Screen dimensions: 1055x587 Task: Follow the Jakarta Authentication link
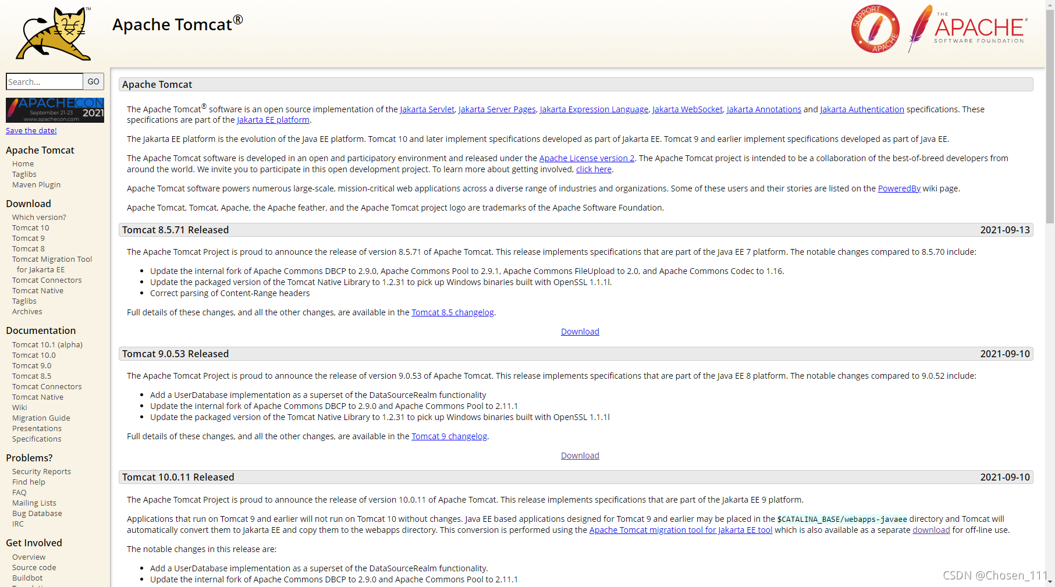(x=862, y=109)
